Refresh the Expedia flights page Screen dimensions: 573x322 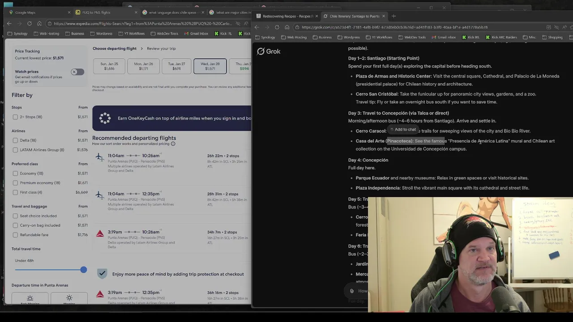pyautogui.click(x=29, y=24)
